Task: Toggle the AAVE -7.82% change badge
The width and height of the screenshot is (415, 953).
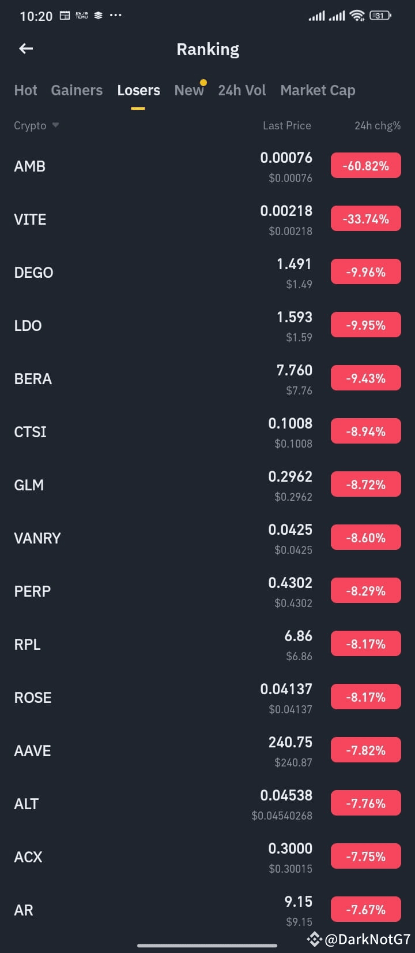Action: [365, 750]
